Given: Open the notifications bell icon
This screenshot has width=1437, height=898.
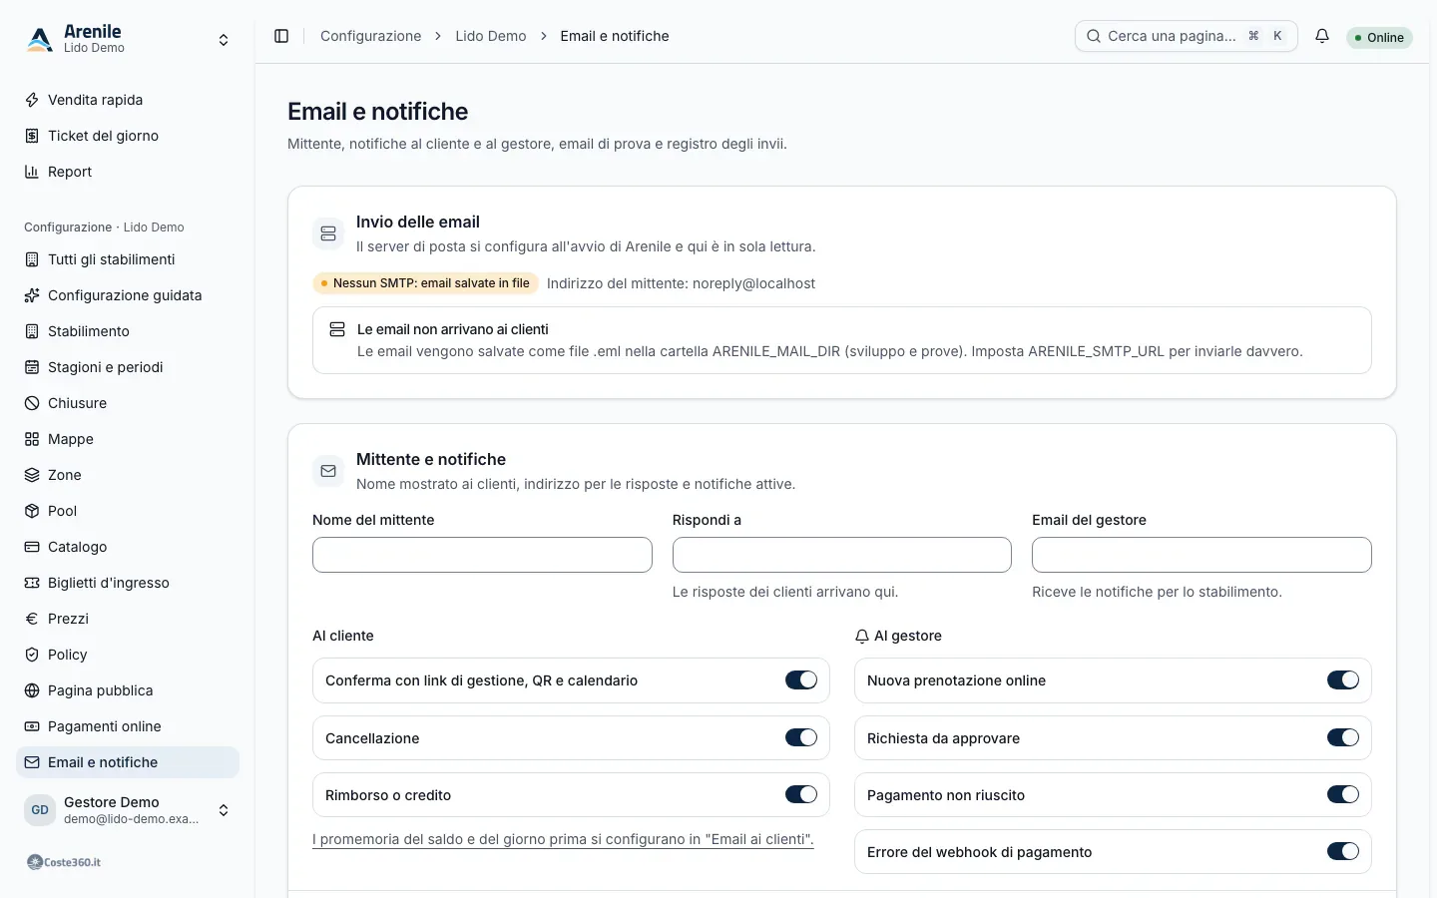Looking at the screenshot, I should 1322,36.
